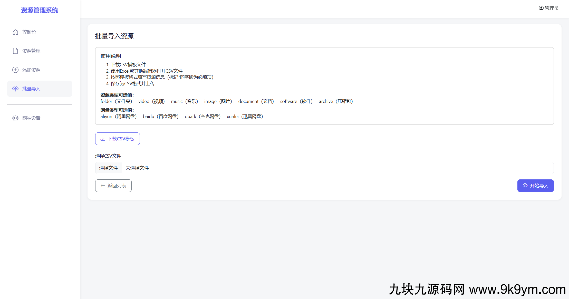The width and height of the screenshot is (569, 299).
Task: Click the home icon beside 控制台
Action: pyautogui.click(x=15, y=32)
